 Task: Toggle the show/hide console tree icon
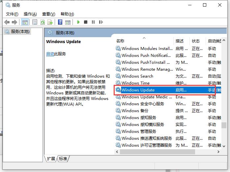coord(25,22)
